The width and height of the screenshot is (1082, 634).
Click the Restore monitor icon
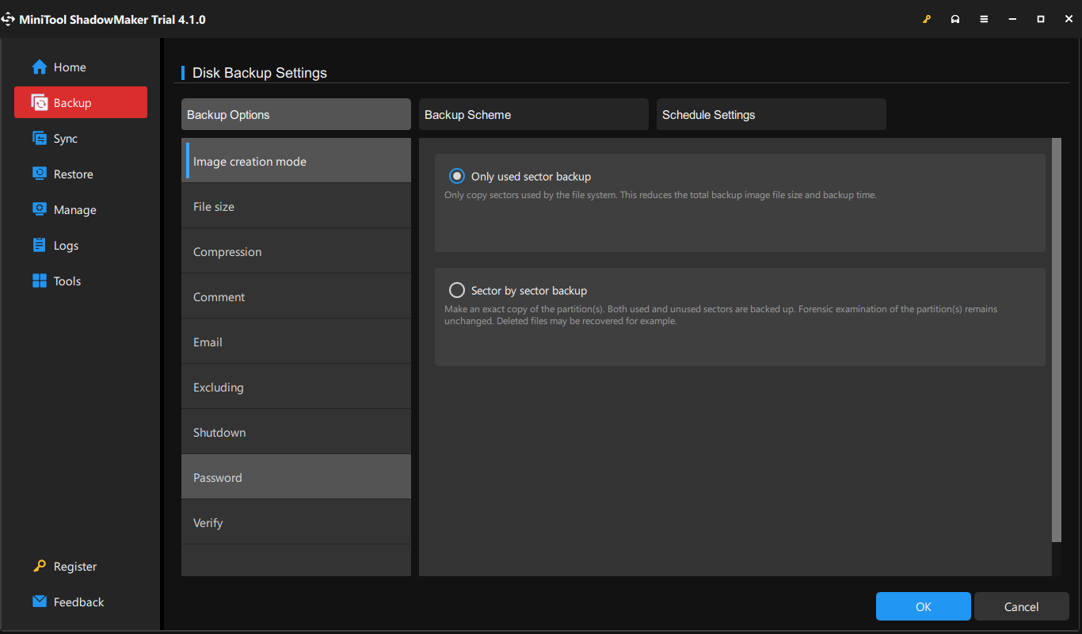click(x=40, y=174)
